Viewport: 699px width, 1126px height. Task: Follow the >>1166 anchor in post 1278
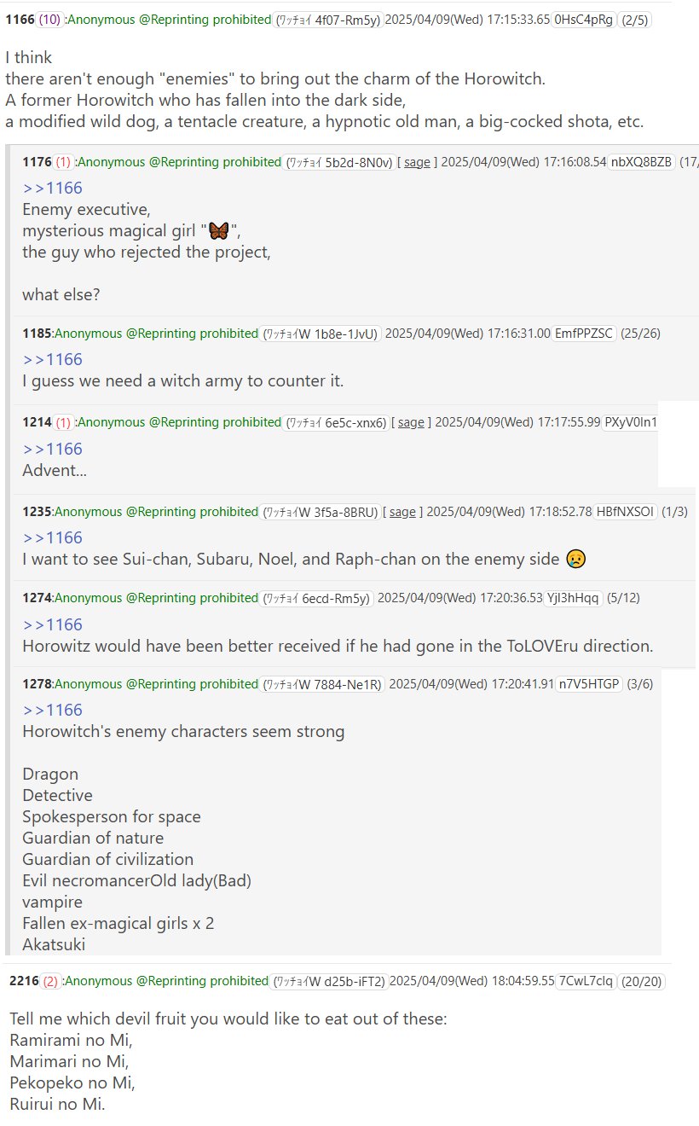click(52, 710)
